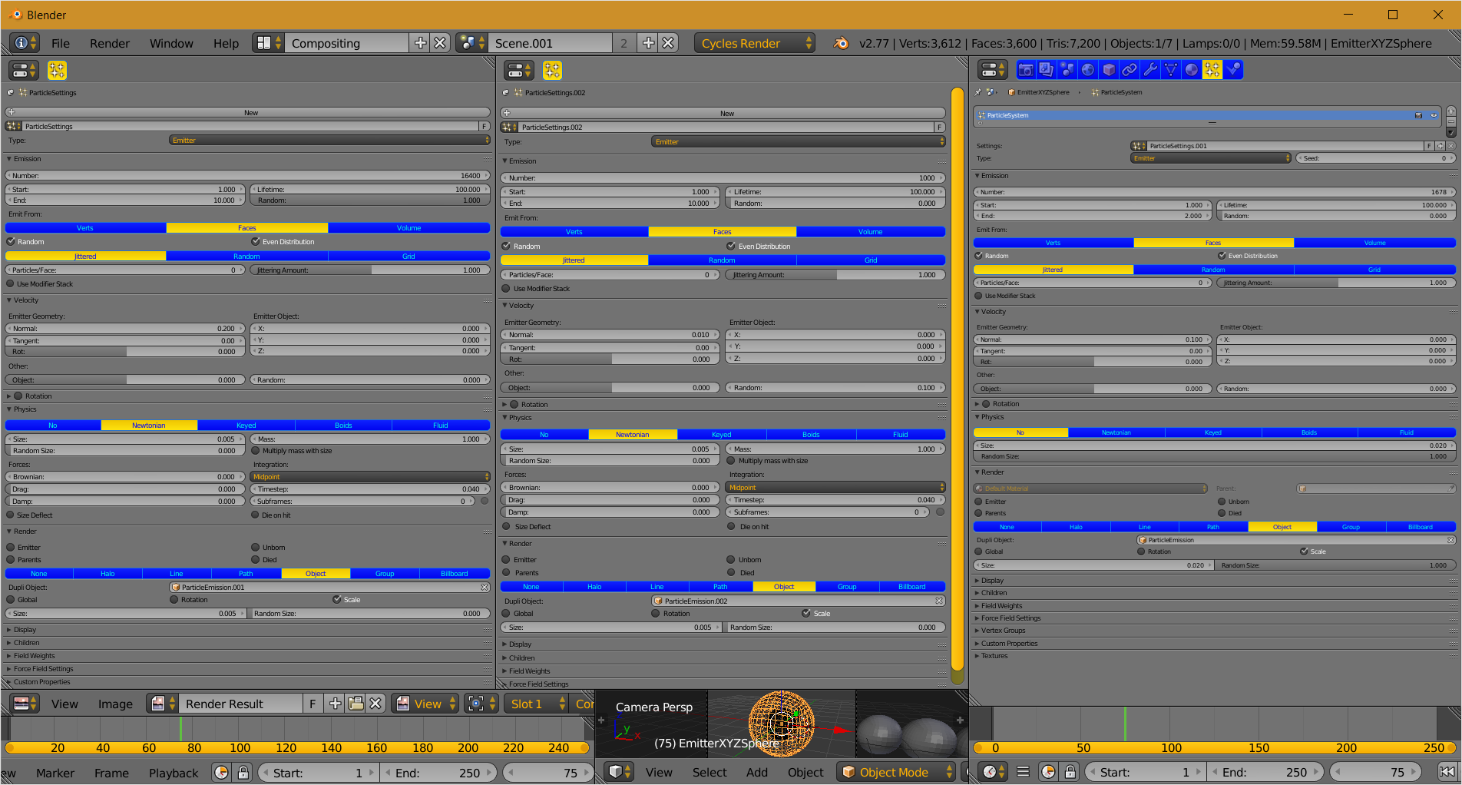Add particle system slot with plus button

[1450, 111]
